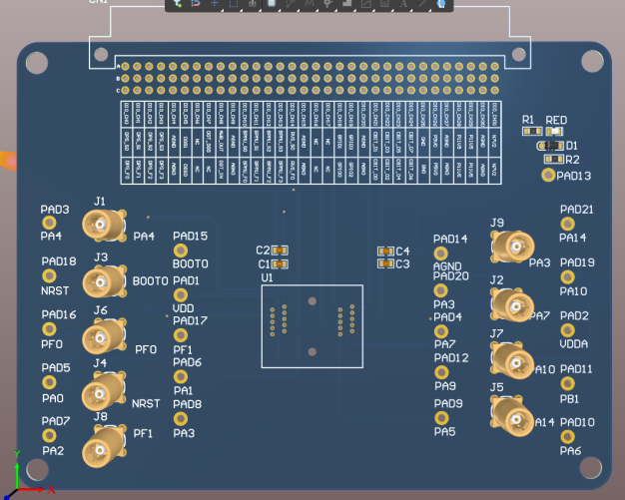Select the place line tool
Screen dimensions: 625x500
423,5
